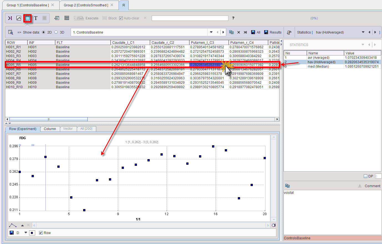Toggle the DP decimal places checkbox
This screenshot has height=244, width=382.
[365, 176]
